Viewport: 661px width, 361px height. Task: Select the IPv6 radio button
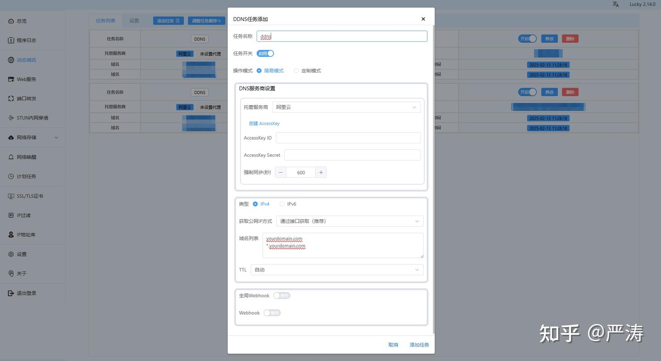coord(282,204)
